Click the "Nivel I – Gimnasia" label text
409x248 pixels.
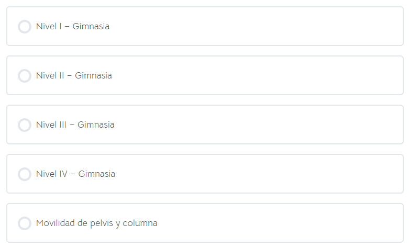[x=72, y=27]
